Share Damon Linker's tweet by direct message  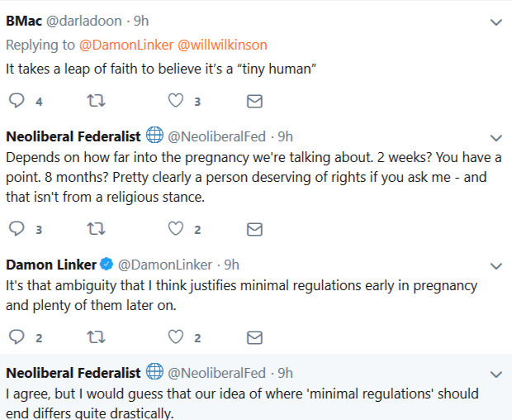pos(255,336)
